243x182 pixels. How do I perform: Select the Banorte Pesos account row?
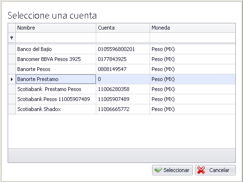pos(122,69)
